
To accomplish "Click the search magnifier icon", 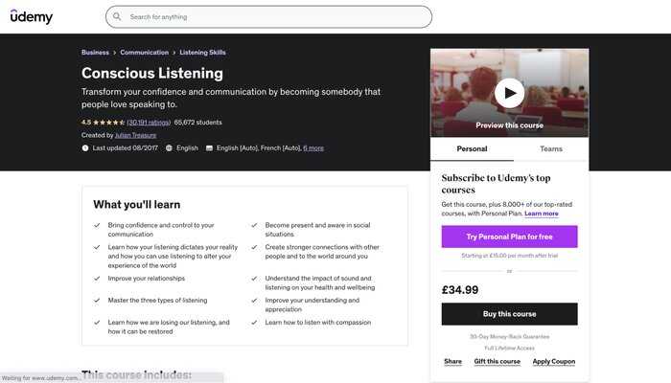I will pyautogui.click(x=117, y=16).
